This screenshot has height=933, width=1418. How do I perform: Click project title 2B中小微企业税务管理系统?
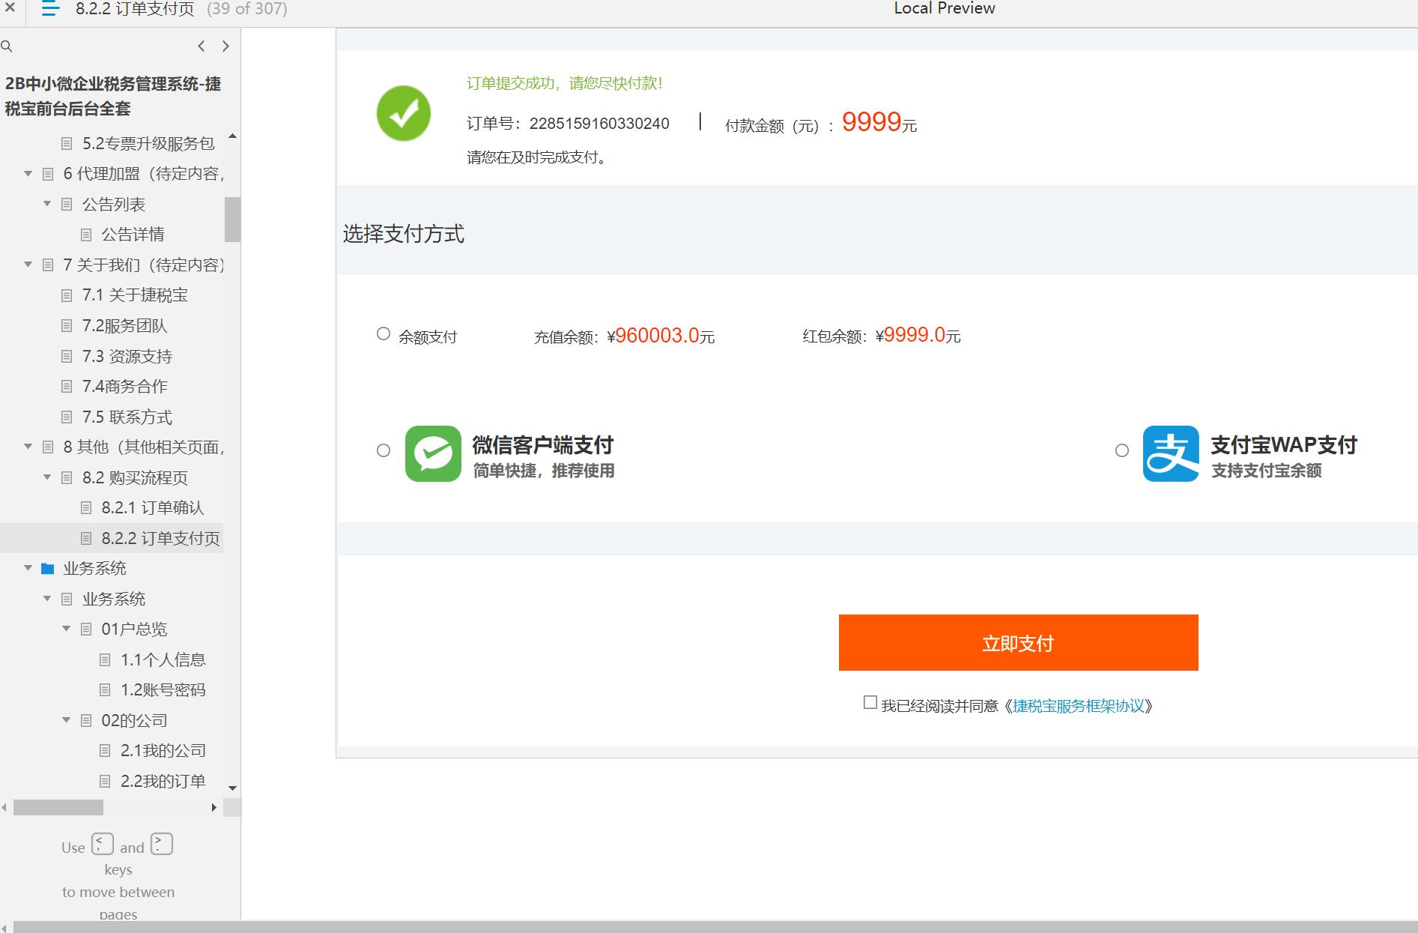tap(112, 96)
